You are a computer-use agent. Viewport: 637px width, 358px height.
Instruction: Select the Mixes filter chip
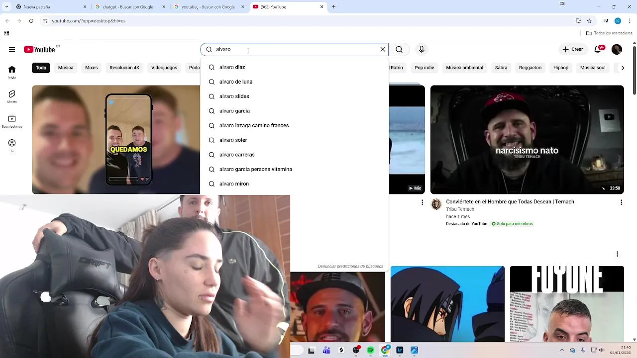pyautogui.click(x=92, y=68)
